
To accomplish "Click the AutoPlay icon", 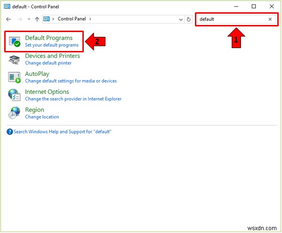I will coord(14,77).
